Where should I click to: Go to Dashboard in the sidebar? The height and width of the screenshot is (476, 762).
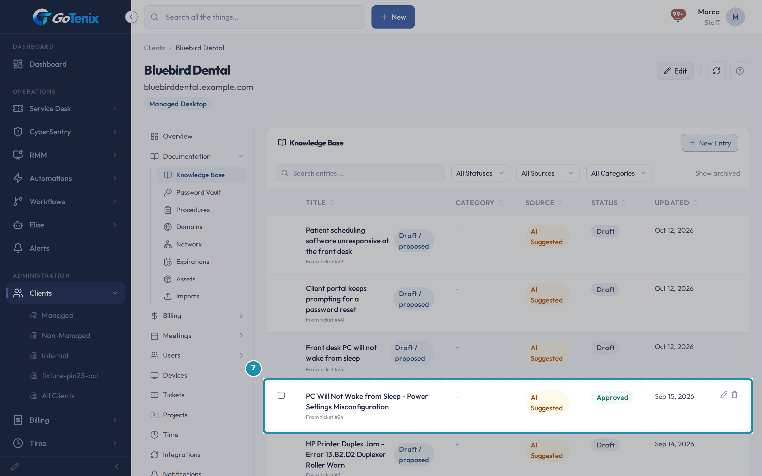tap(66, 64)
